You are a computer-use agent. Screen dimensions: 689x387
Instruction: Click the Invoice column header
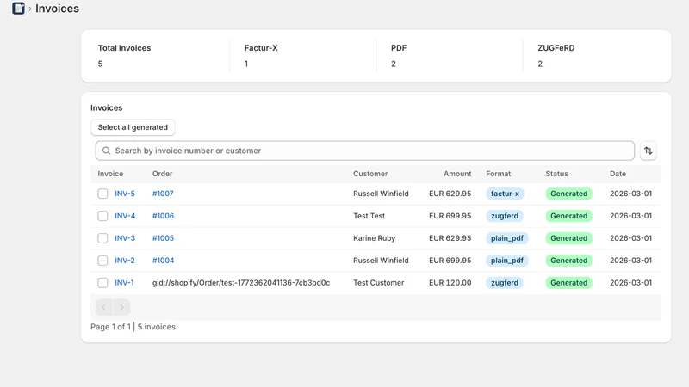click(110, 174)
